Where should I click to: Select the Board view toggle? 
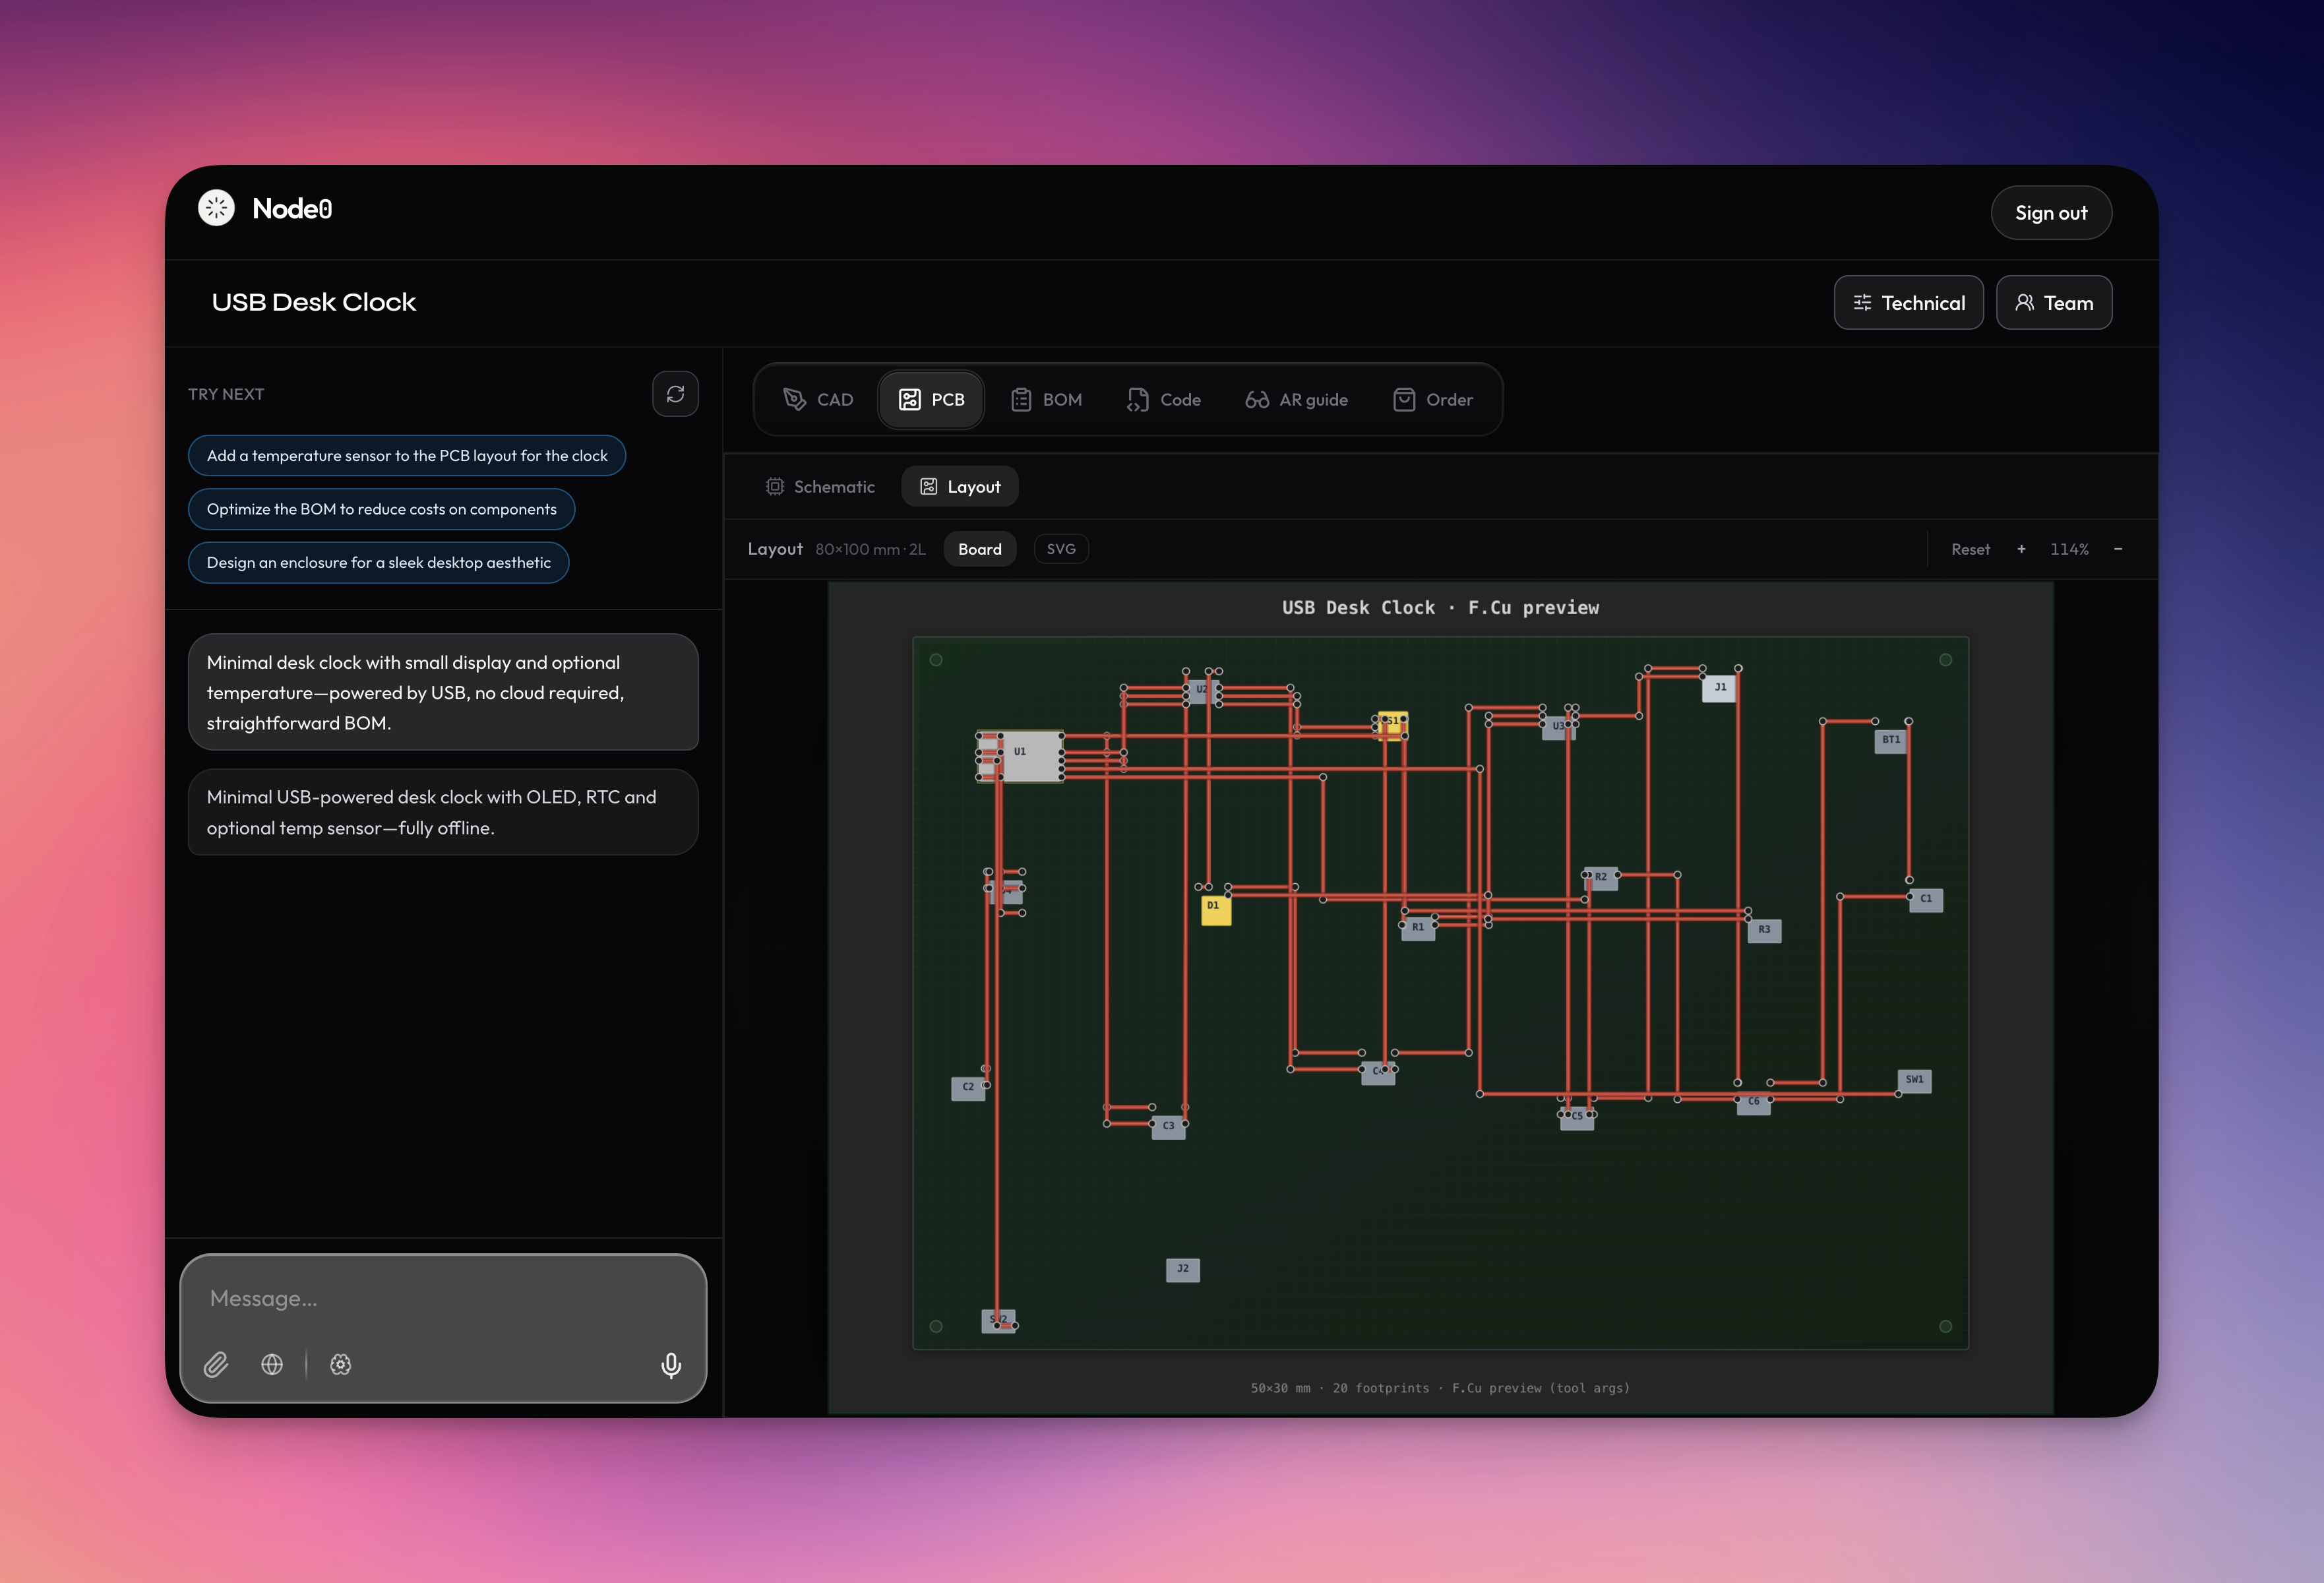coord(979,549)
